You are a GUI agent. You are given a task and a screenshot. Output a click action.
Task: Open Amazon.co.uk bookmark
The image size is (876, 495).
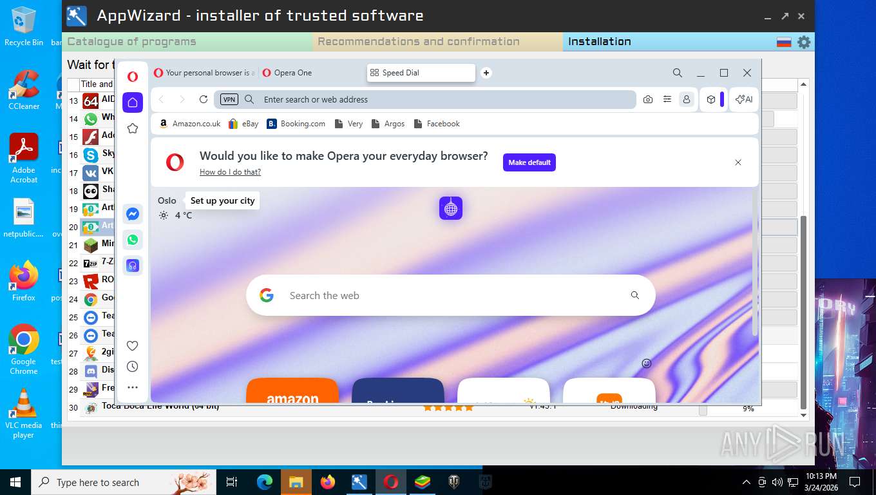[x=190, y=124]
